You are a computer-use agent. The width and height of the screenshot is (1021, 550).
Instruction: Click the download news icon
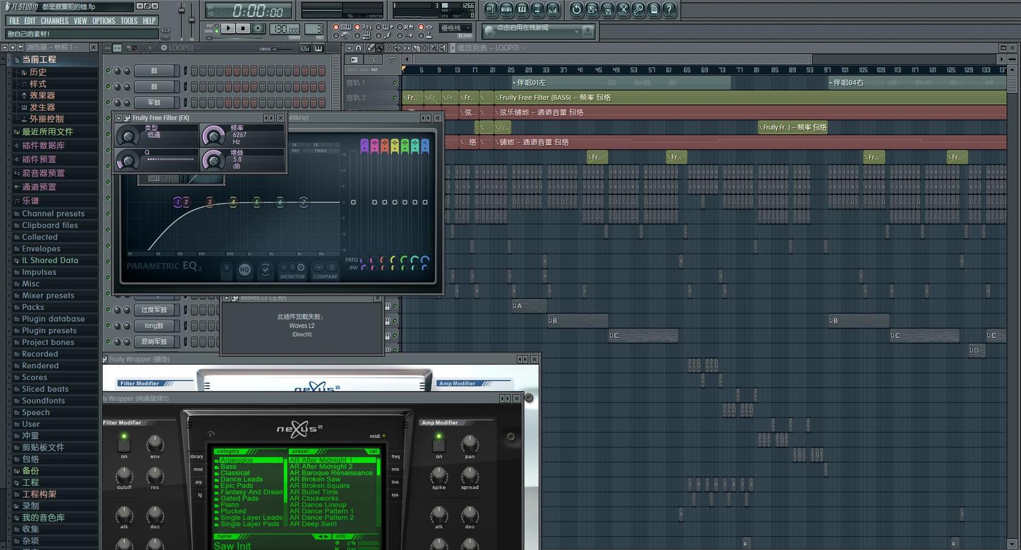pyautogui.click(x=588, y=32)
